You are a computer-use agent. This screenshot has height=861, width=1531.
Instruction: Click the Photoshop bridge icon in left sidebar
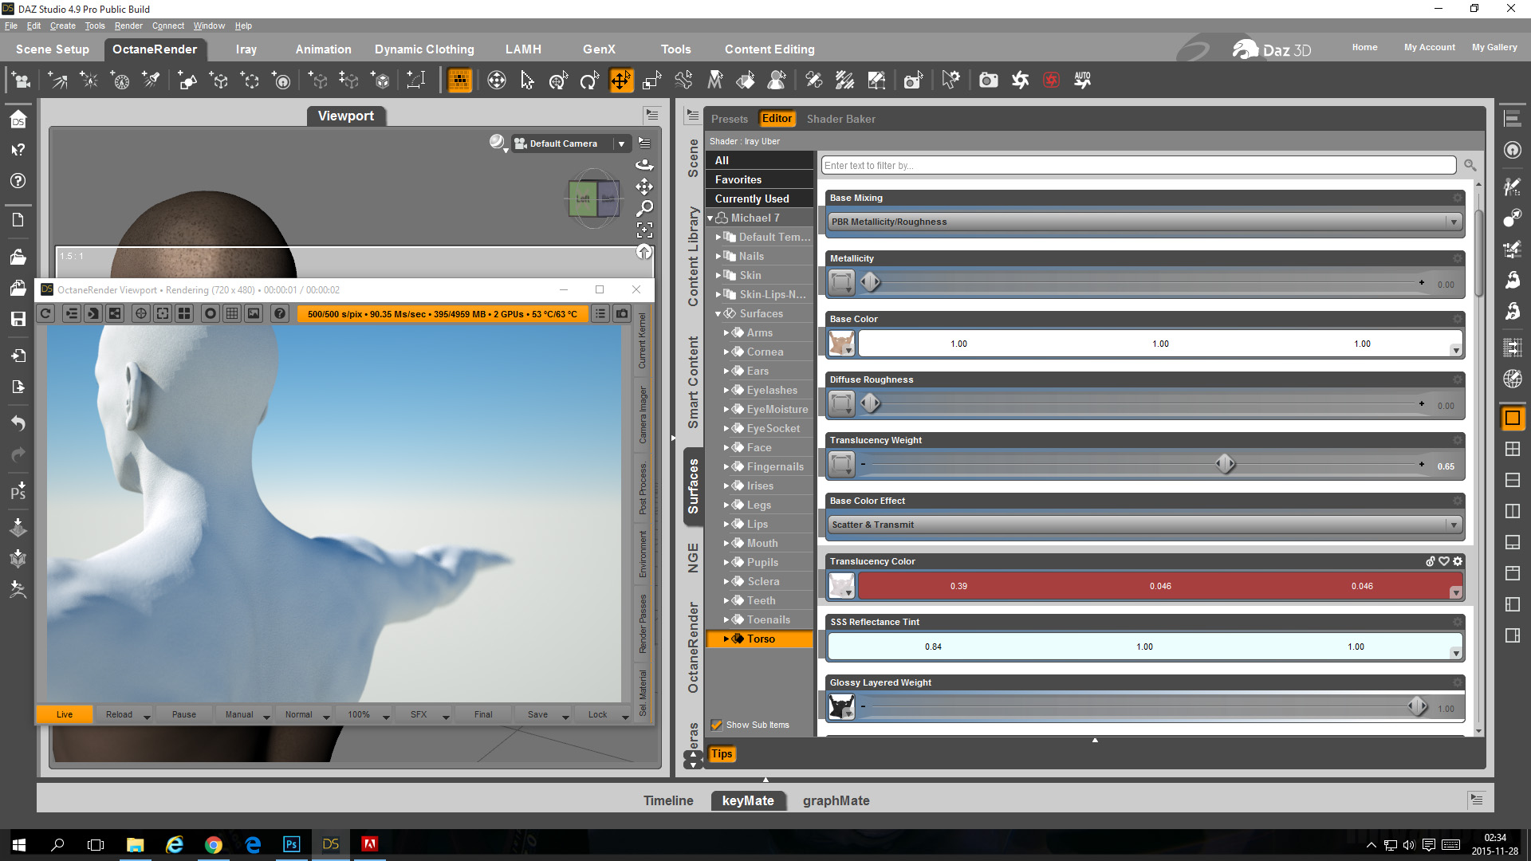pos(18,490)
